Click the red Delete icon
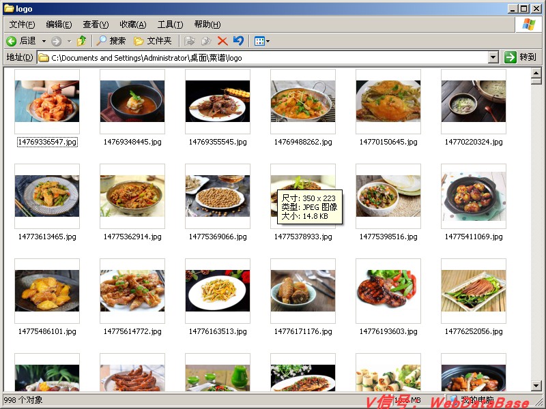The width and height of the screenshot is (546, 409). [x=222, y=41]
